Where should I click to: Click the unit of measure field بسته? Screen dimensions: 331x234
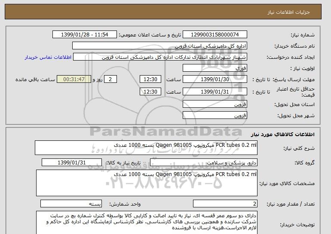click(x=71, y=204)
